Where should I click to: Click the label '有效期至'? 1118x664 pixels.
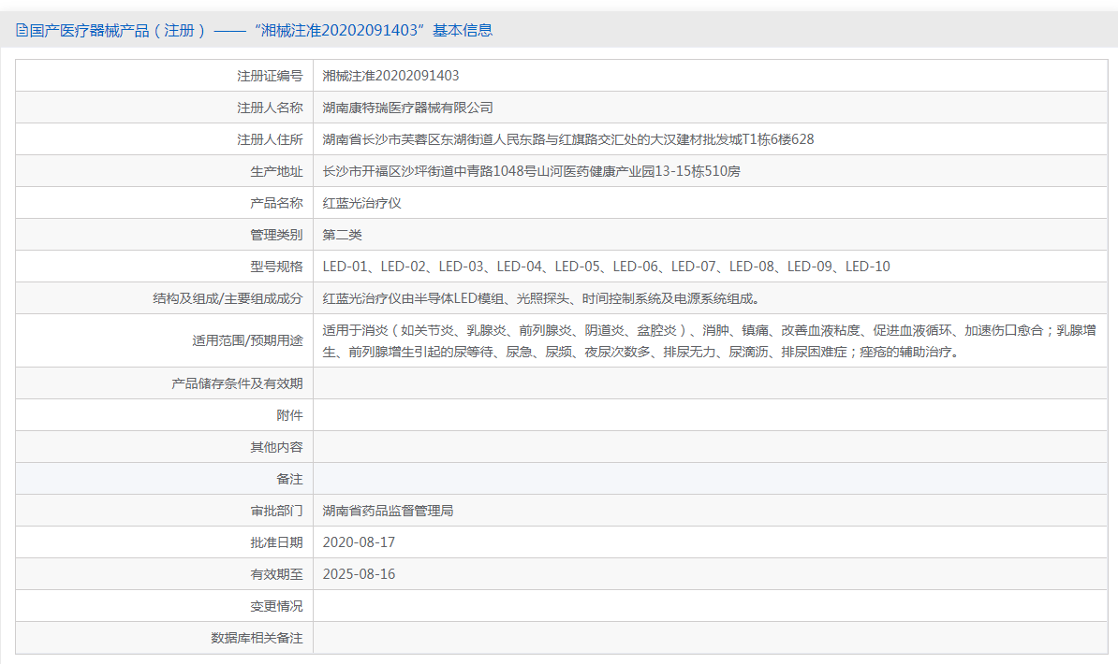(276, 574)
